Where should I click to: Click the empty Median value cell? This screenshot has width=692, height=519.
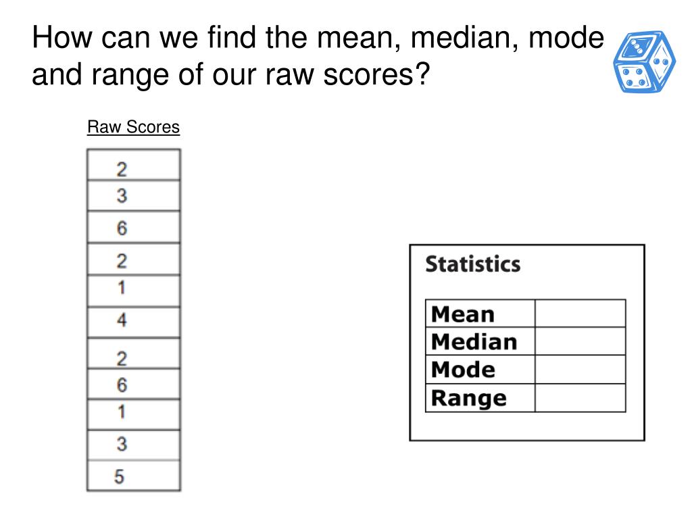click(580, 341)
